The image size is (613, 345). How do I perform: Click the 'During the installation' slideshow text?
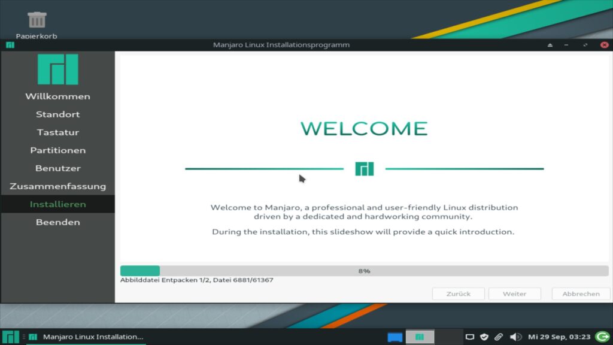363,232
